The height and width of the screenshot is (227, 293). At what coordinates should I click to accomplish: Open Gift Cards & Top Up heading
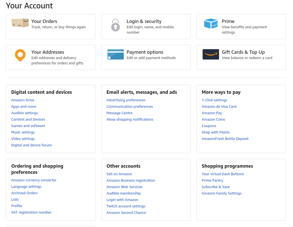[x=243, y=52]
